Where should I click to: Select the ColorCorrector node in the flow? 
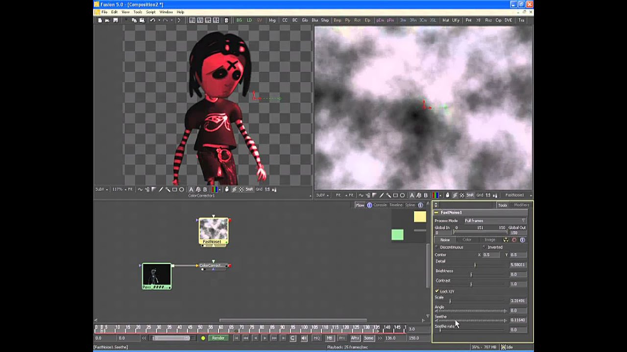click(212, 265)
